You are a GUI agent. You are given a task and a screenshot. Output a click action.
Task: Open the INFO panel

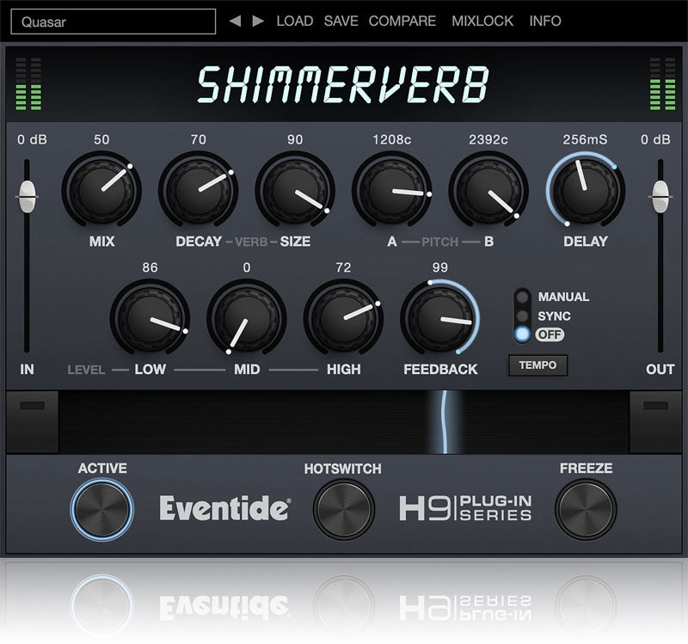coord(545,21)
